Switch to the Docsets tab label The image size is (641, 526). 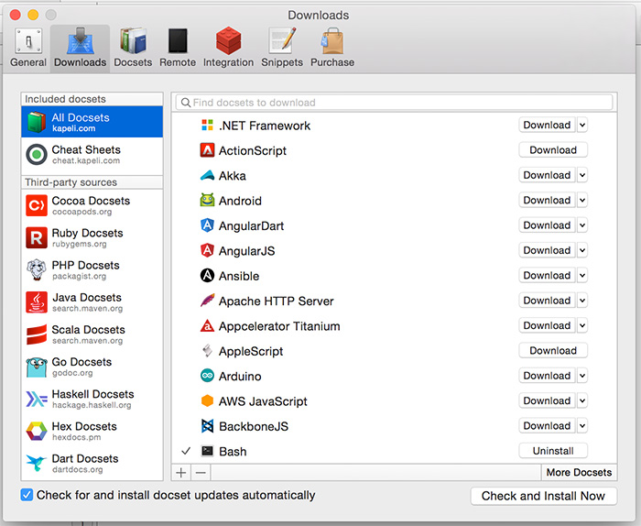tap(133, 62)
